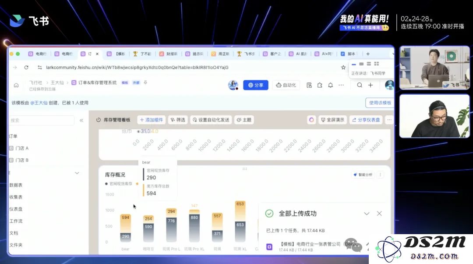
Task: Click the clock icon beside 库存管理看板
Action: [x=99, y=120]
